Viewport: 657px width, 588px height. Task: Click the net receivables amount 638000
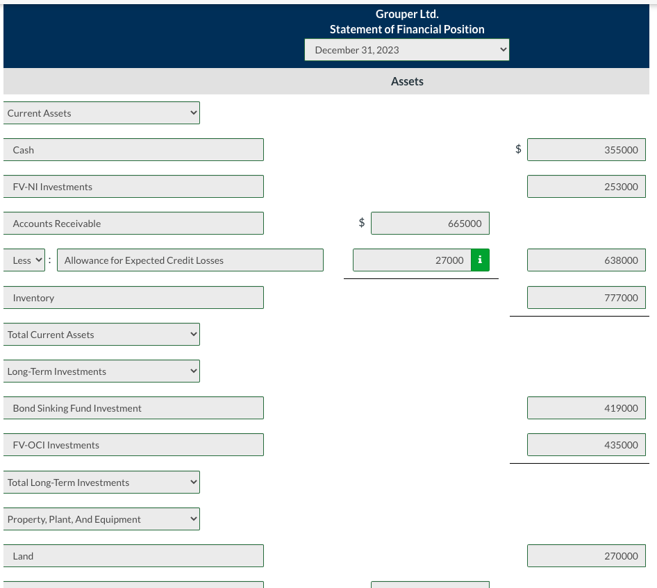click(586, 260)
